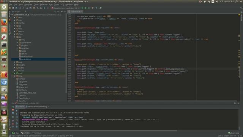Click the Help question mark toolbar icon
Image resolution: width=243 pixels, height=137 pixels.
[96, 8]
